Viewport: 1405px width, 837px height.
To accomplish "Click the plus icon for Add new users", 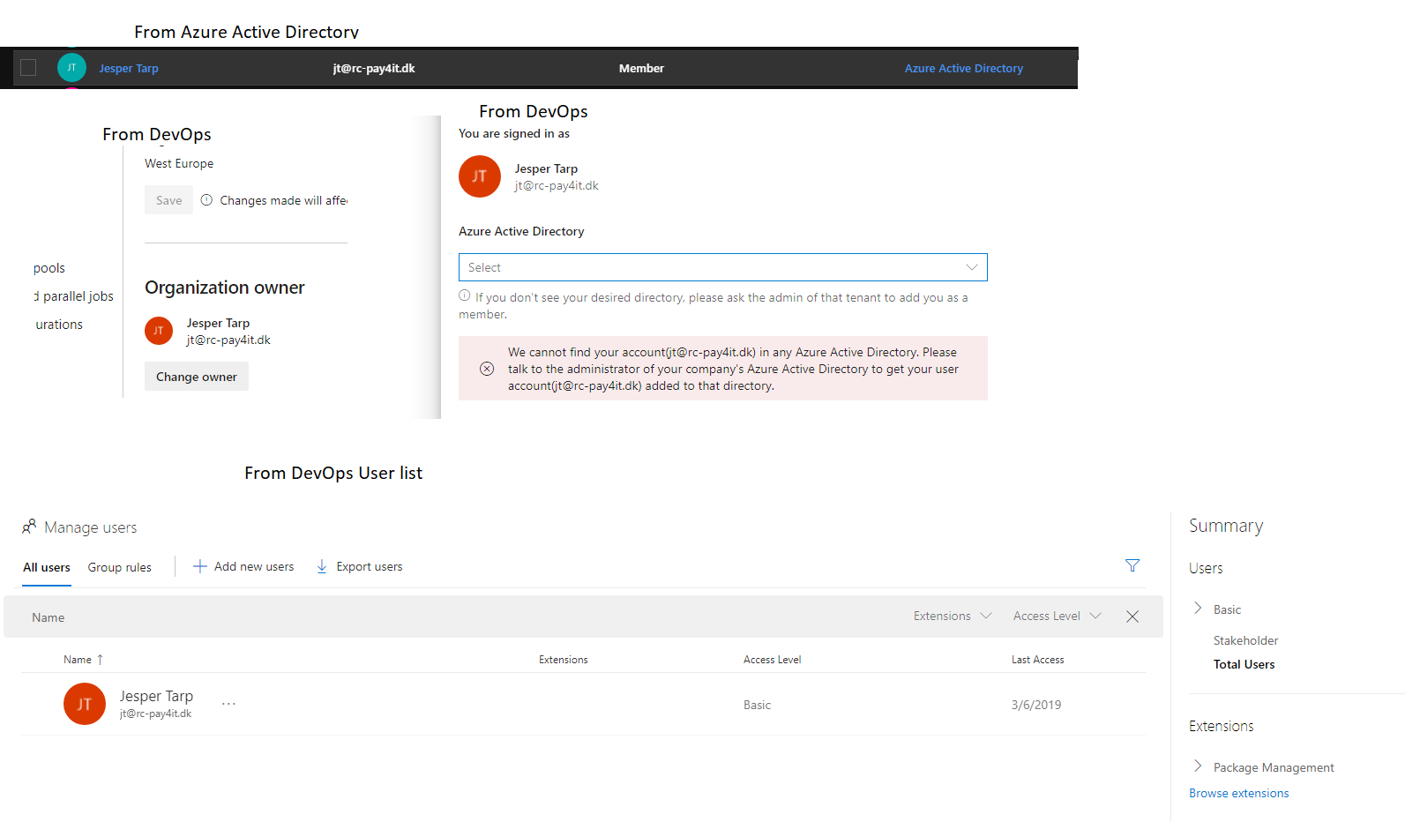I will pos(200,566).
